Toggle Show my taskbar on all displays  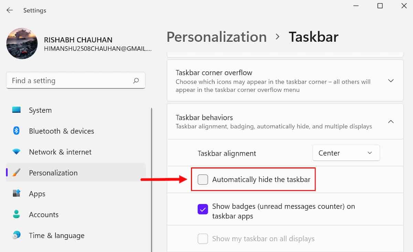[203, 239]
